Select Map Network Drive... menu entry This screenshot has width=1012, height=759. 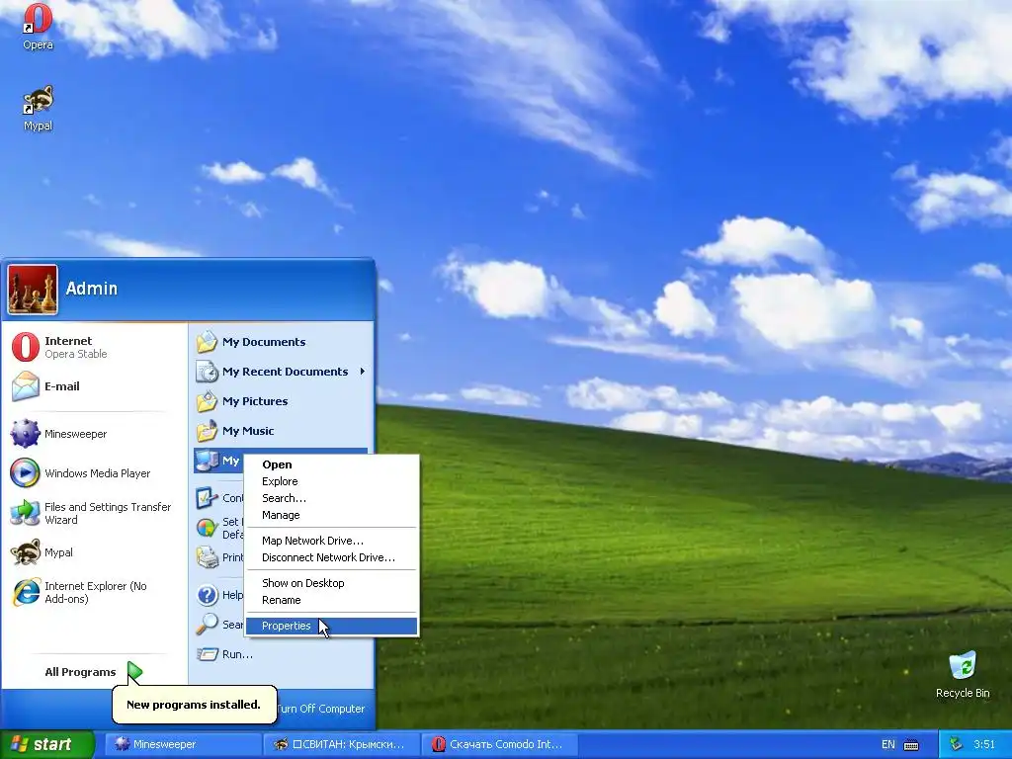click(x=332, y=541)
